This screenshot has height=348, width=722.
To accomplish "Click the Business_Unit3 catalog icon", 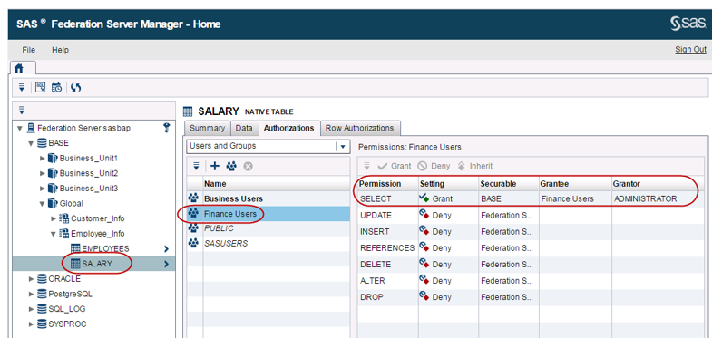I will click(x=53, y=188).
